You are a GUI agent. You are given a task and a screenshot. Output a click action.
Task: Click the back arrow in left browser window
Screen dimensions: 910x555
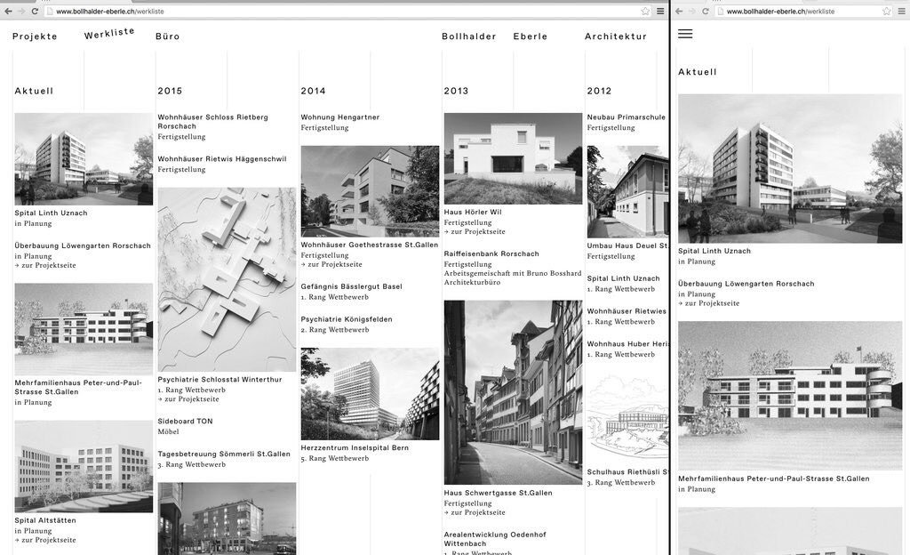pyautogui.click(x=8, y=11)
